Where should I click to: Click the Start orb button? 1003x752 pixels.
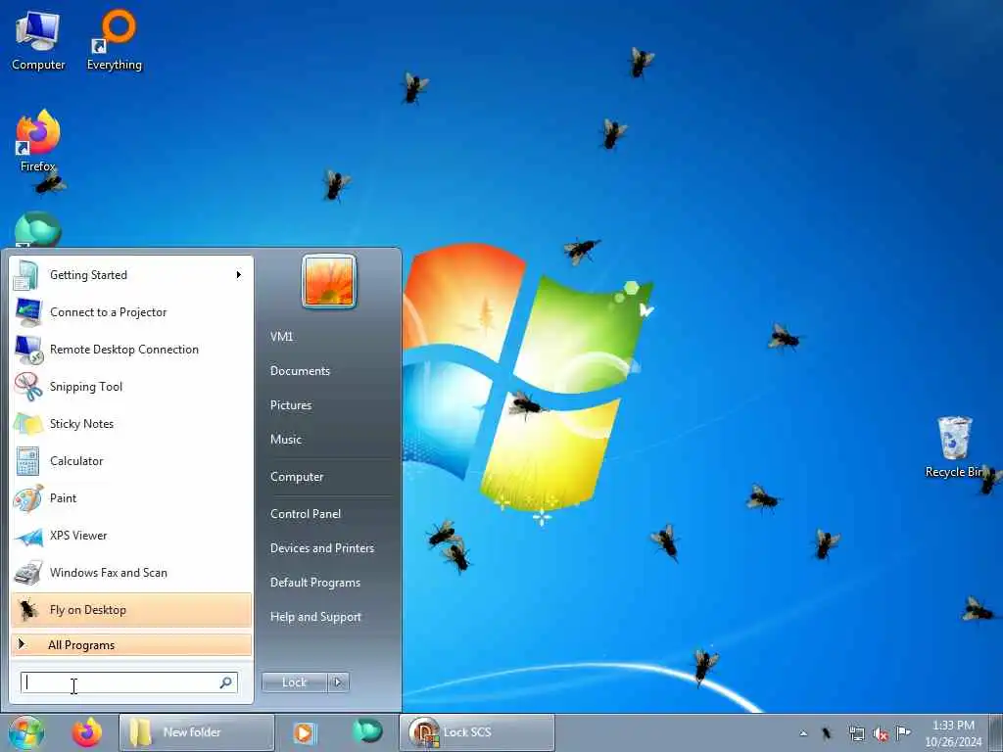point(26,732)
